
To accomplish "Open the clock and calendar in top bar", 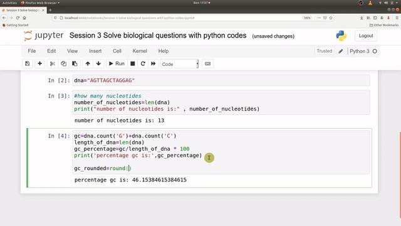I will point(202,3).
